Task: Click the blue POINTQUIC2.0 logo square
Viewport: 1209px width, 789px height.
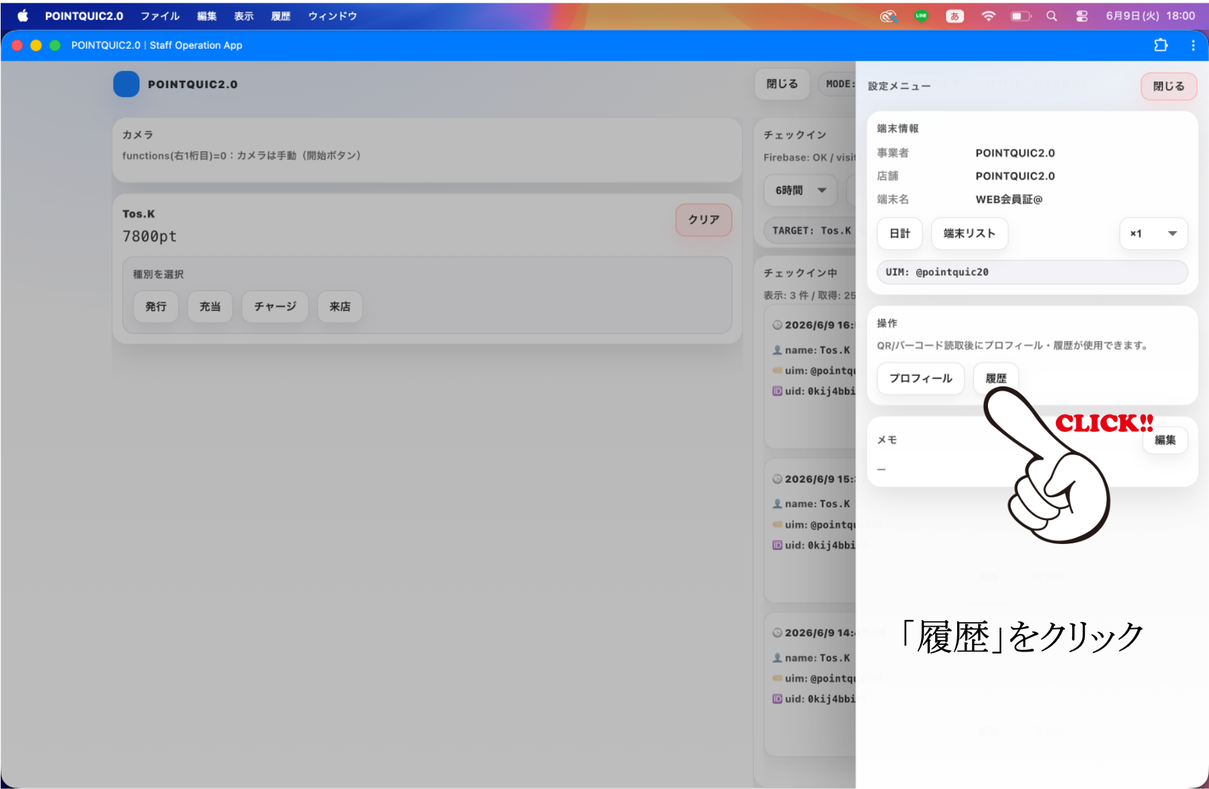Action: [x=126, y=84]
